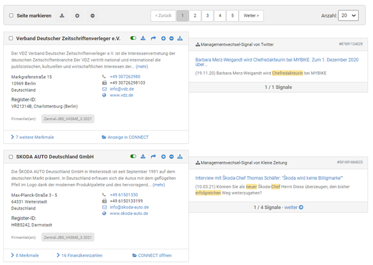The width and height of the screenshot is (373, 265).
Task: Open Interview mit Škoda-Chef Thomas Schäfer headline
Action: (x=269, y=178)
